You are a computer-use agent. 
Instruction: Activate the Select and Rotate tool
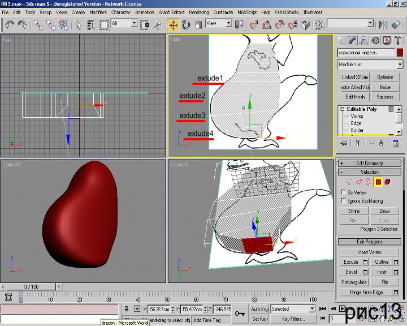click(186, 24)
